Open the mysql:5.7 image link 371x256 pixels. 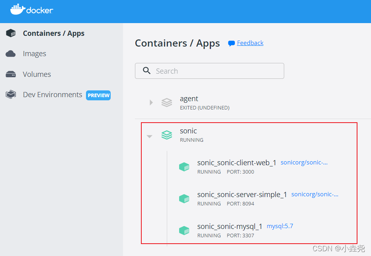click(x=280, y=226)
